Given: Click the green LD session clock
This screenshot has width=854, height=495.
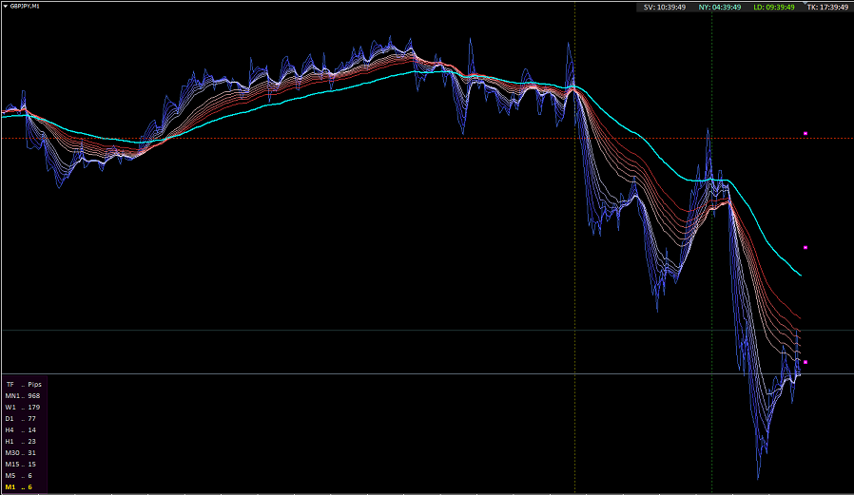Looking at the screenshot, I should click(774, 7).
